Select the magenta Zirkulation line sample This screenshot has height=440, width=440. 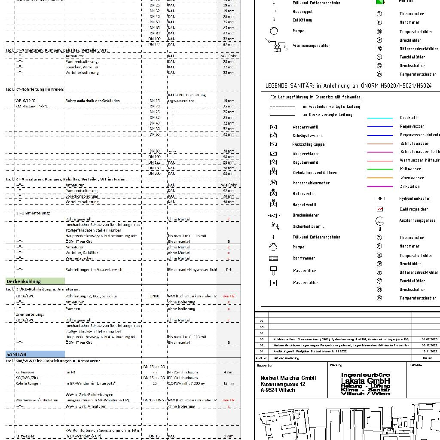tap(380, 186)
